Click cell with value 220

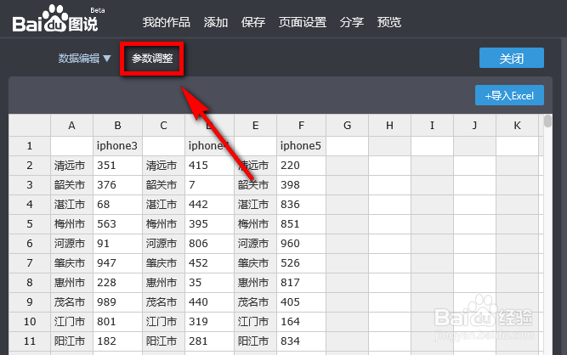click(x=301, y=166)
